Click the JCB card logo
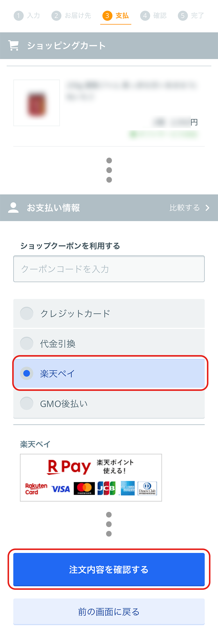 click(106, 489)
